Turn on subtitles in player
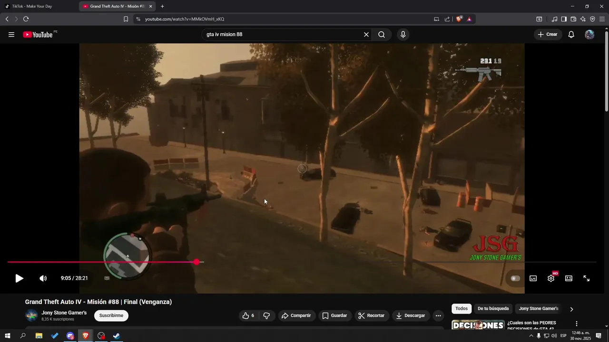609x342 pixels. [x=533, y=278]
